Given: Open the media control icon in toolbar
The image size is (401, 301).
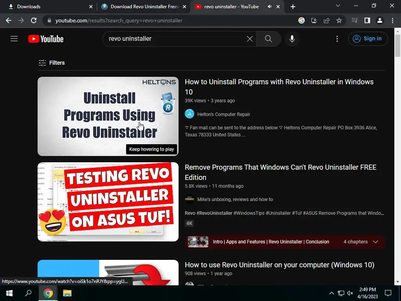Looking at the screenshot, I should click(354, 20).
